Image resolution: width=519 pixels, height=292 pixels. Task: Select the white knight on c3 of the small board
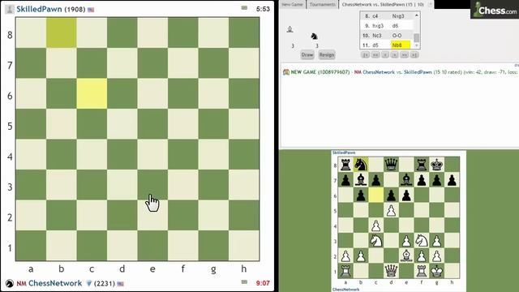tap(376, 241)
